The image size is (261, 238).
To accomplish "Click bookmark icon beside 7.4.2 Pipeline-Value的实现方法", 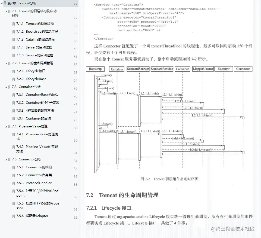I will pos(14,147).
